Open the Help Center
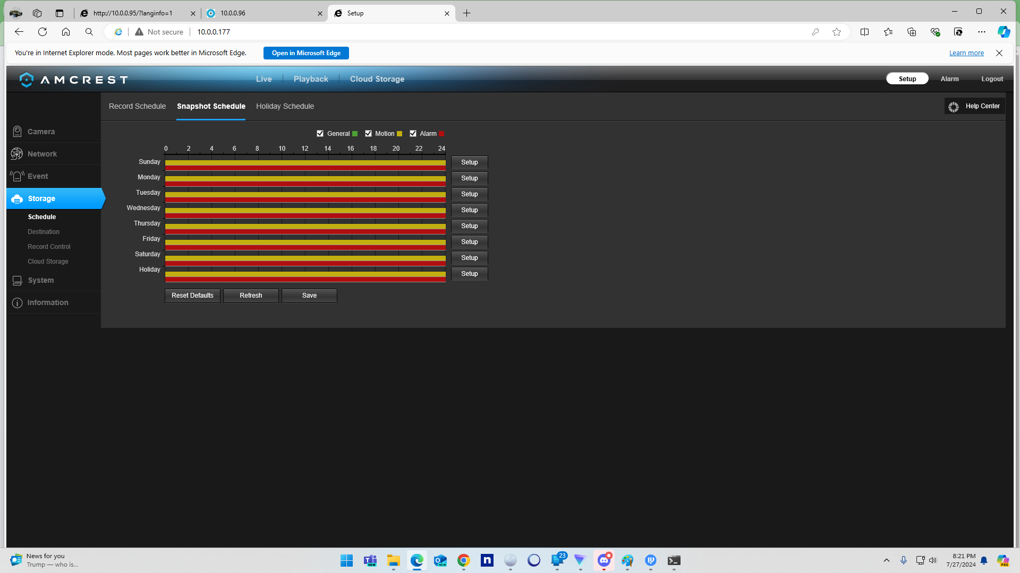Screen dimensions: 1020x573 click(975, 106)
